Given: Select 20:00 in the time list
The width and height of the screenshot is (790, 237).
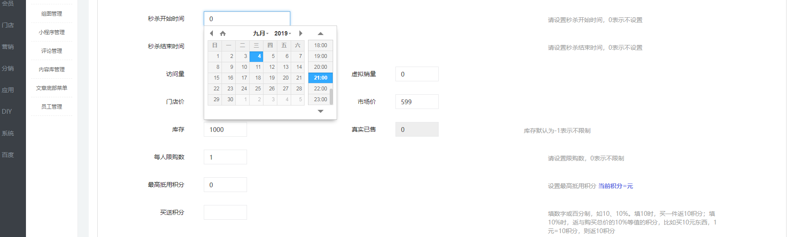Looking at the screenshot, I should pos(321,67).
